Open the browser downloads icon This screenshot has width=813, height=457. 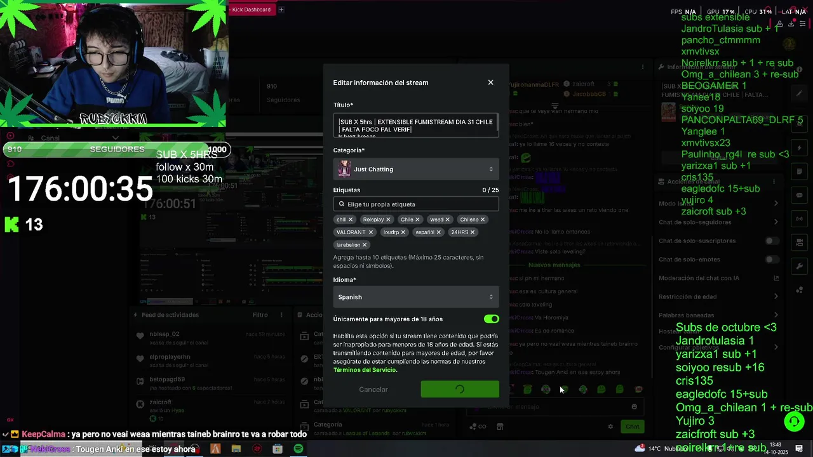(x=791, y=24)
